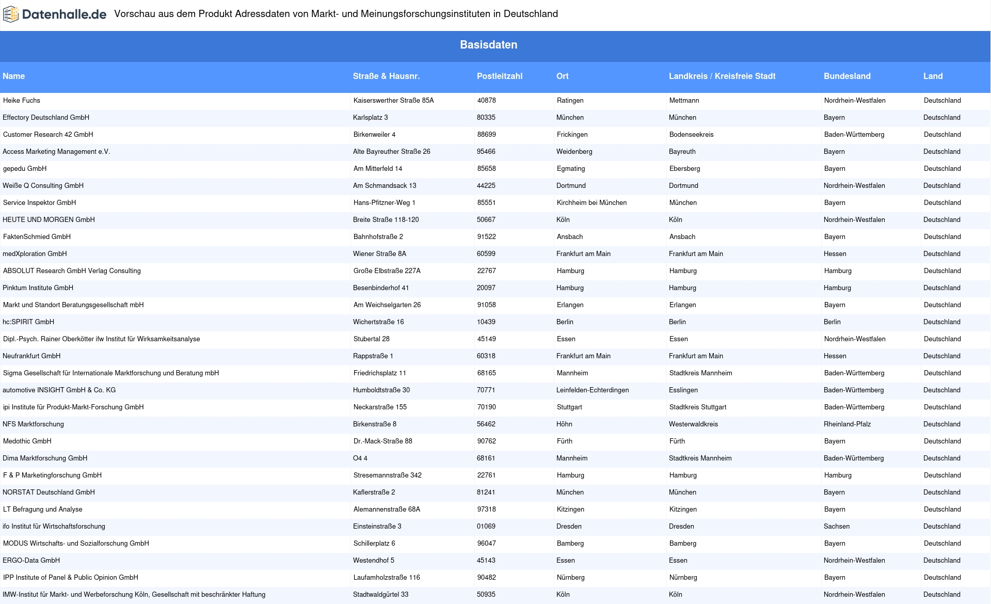Click Sigma Gesellschaft für Internationale Marktforschung

click(111, 373)
